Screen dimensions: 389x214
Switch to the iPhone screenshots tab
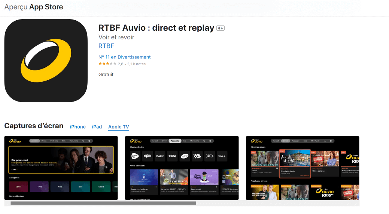coord(78,127)
